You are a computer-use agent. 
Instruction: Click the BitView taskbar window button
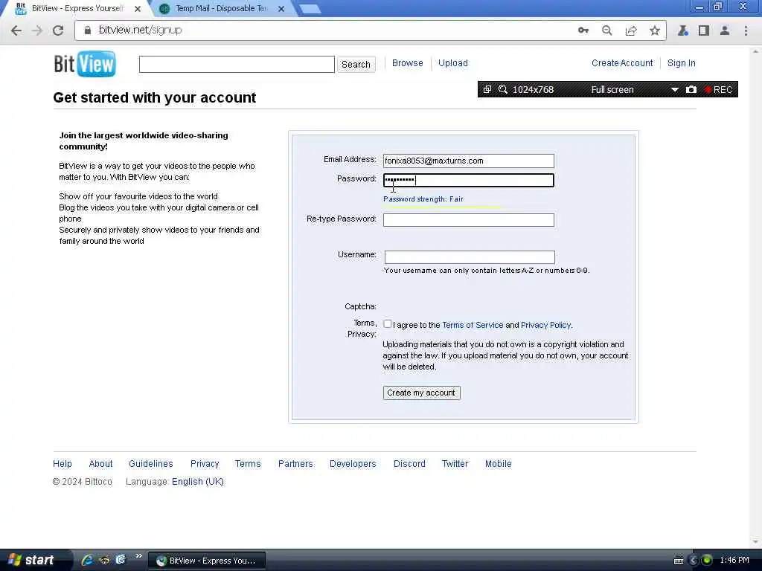pos(207,561)
